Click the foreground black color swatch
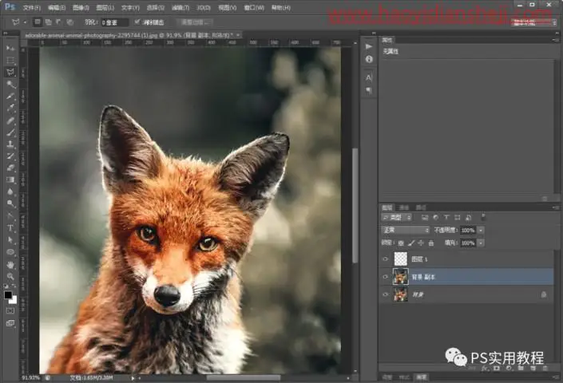This screenshot has height=383, width=563. point(7,294)
